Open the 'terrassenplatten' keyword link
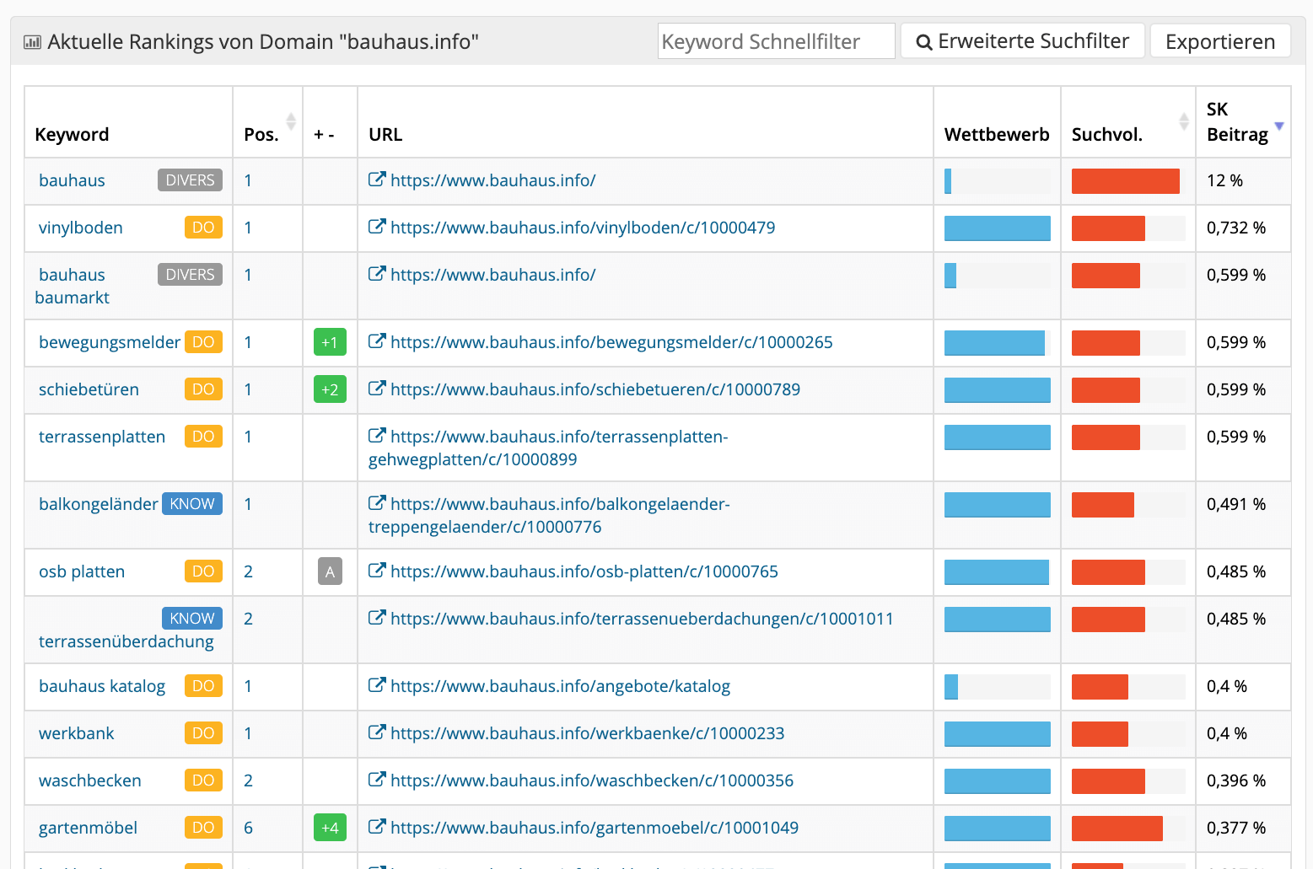This screenshot has width=1313, height=869. point(102,437)
